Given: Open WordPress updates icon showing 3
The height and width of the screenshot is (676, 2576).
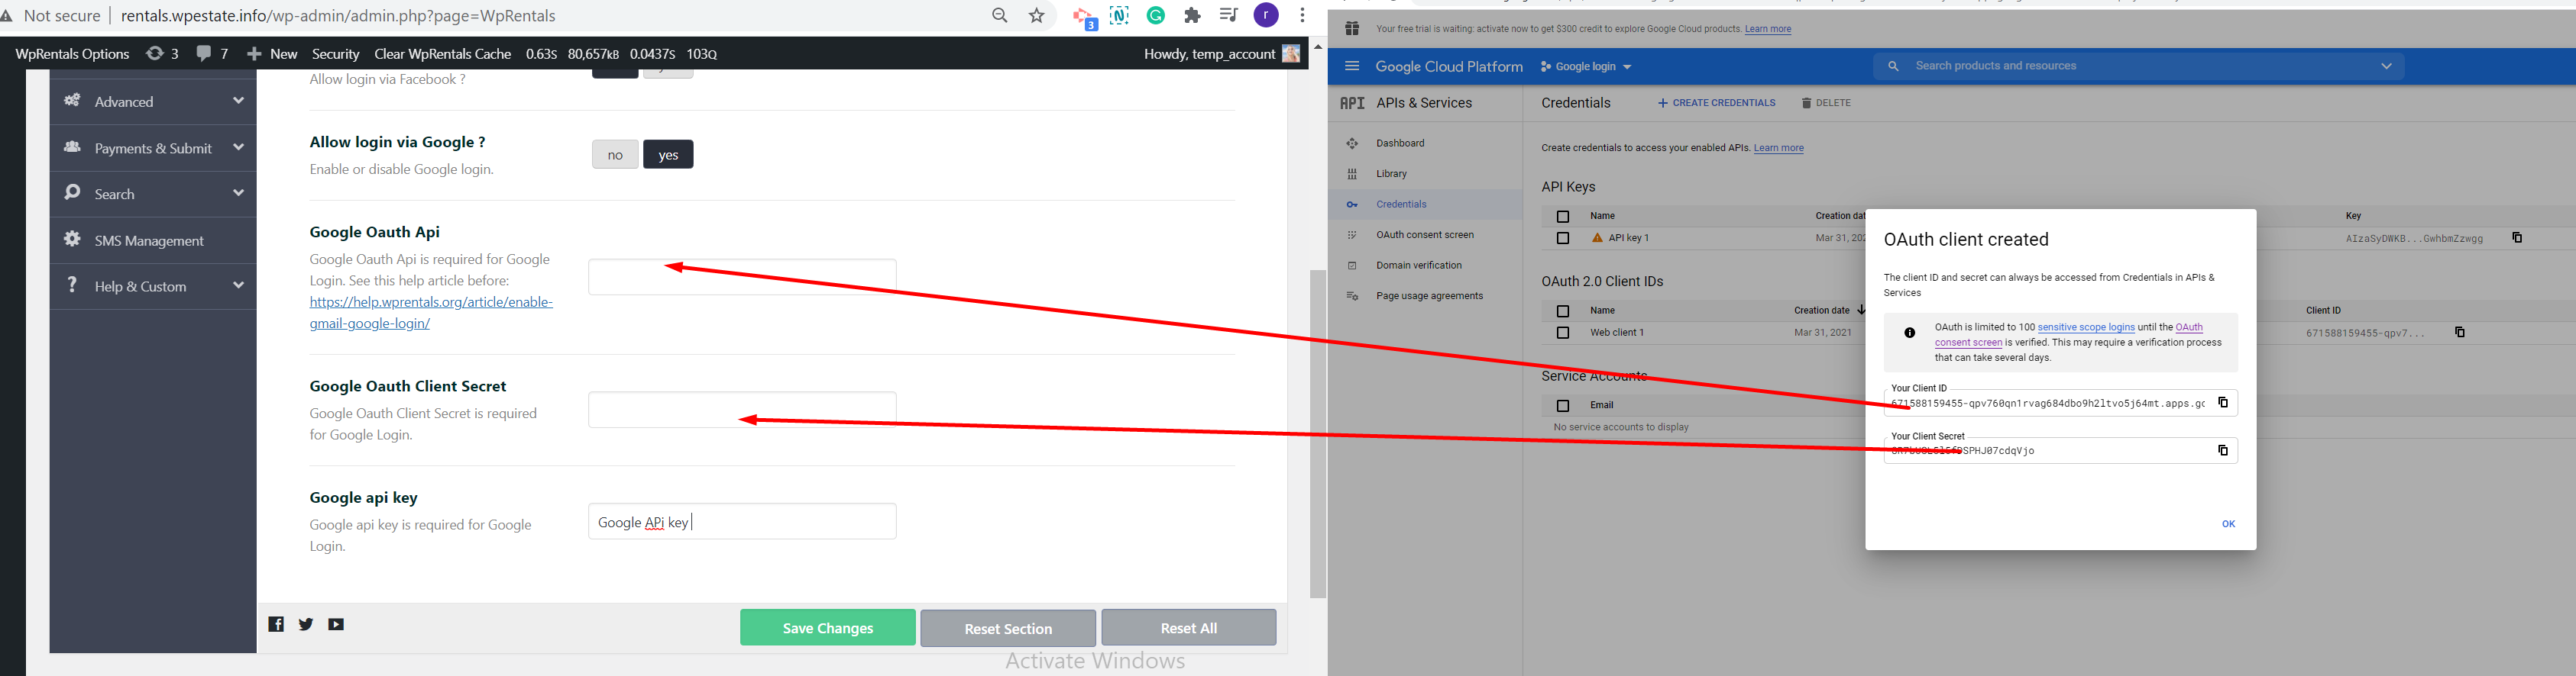Looking at the screenshot, I should (x=163, y=53).
